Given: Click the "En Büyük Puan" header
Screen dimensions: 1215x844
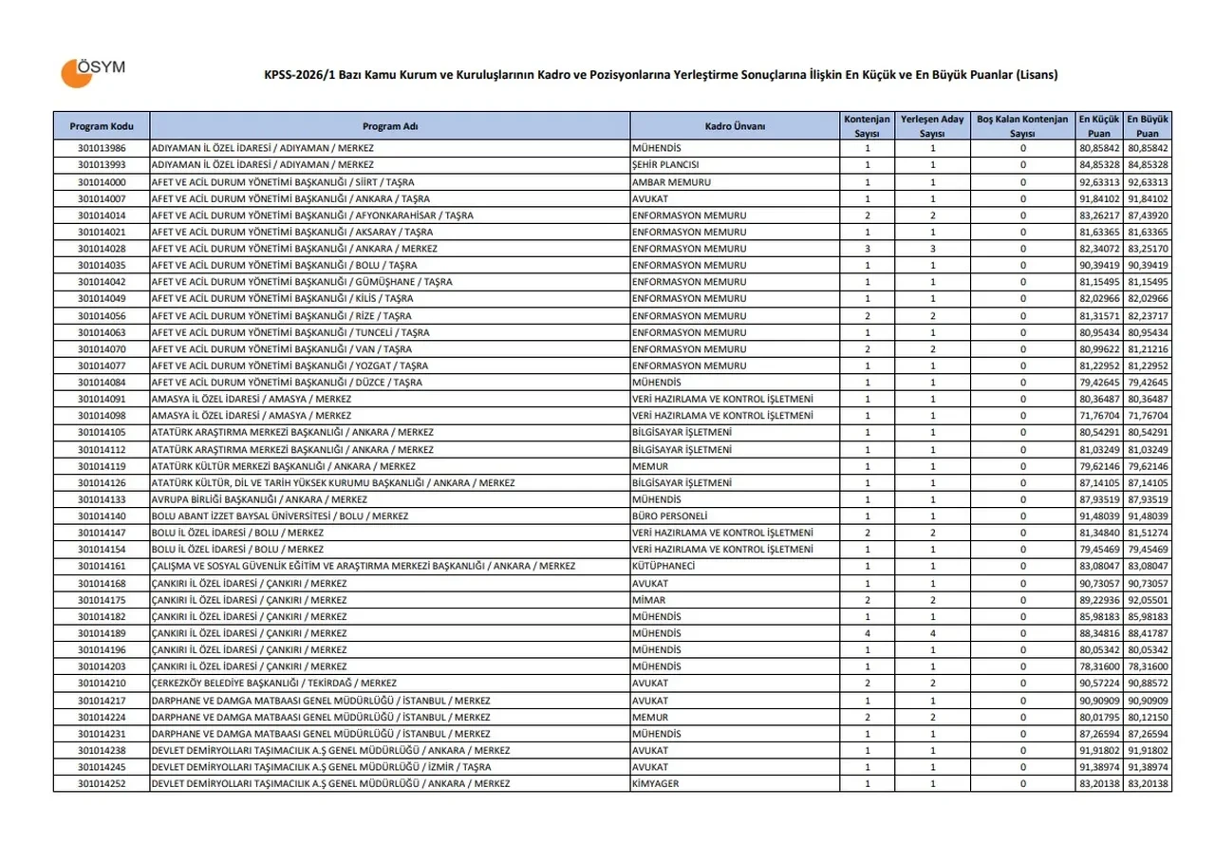Looking at the screenshot, I should click(1148, 126).
